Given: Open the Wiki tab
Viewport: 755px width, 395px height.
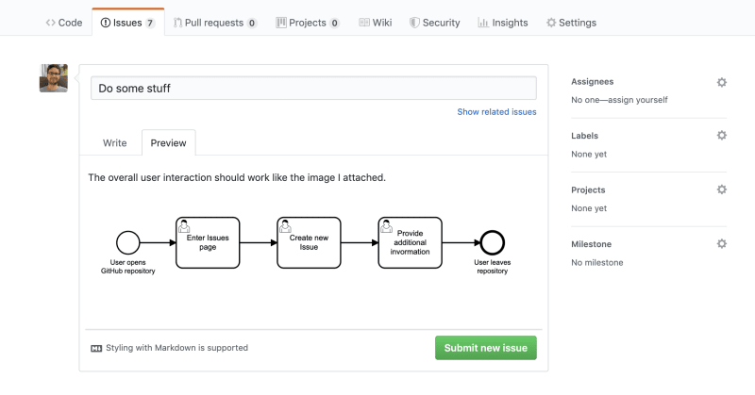Looking at the screenshot, I should click(376, 23).
